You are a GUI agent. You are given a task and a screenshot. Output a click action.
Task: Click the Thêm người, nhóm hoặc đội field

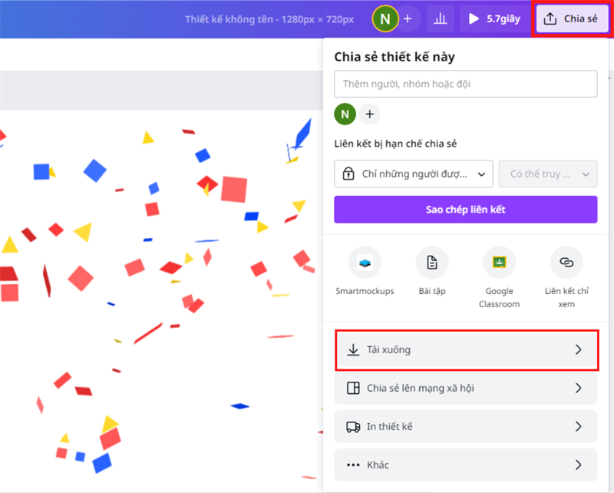(x=466, y=84)
